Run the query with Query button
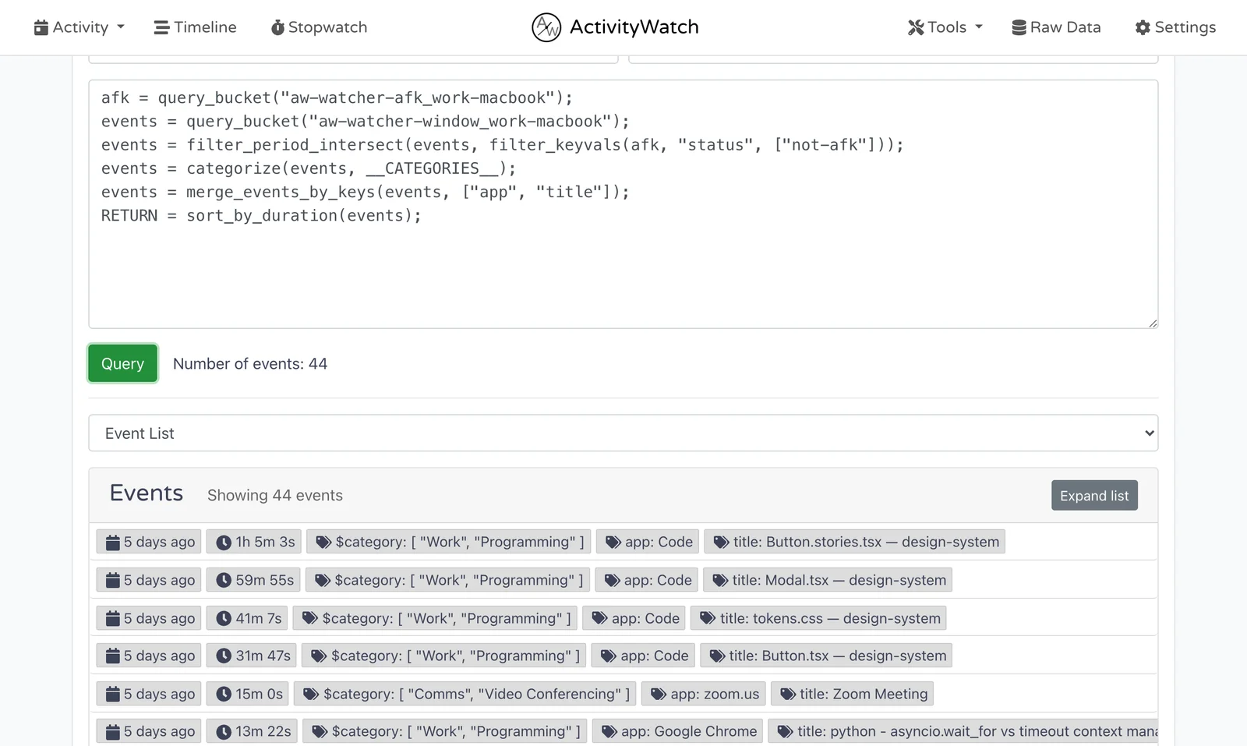This screenshot has width=1247, height=746. coord(122,363)
